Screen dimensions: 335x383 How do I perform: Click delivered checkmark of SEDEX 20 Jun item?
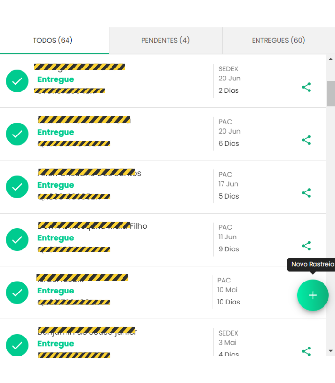tap(17, 81)
